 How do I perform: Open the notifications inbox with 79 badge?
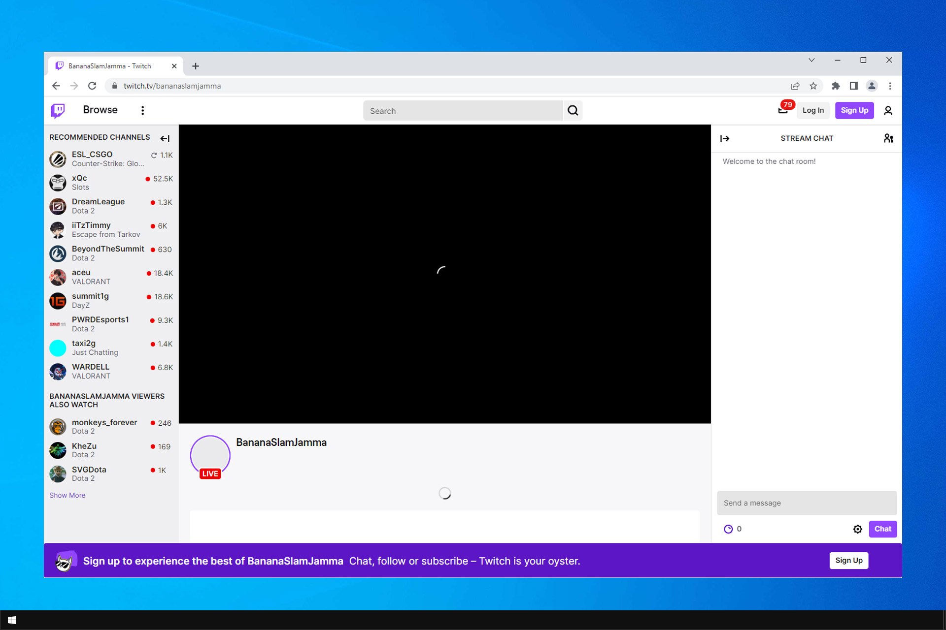pyautogui.click(x=783, y=109)
